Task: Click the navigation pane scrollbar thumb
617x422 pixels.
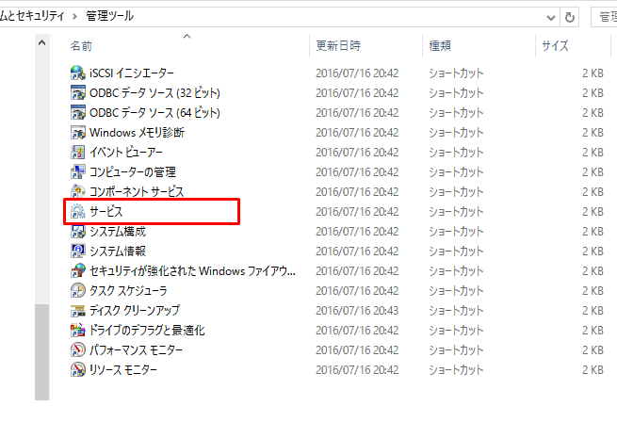Action: (x=41, y=352)
